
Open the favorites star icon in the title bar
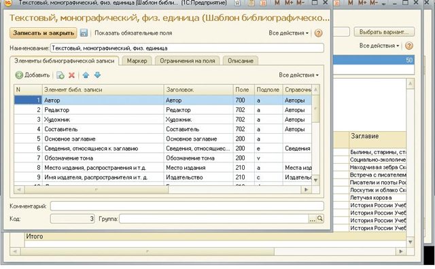237,3
